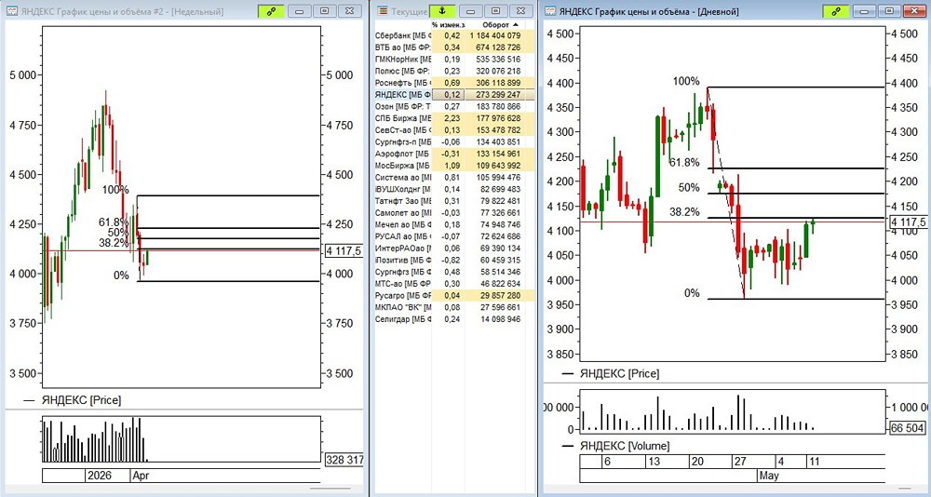Viewport: 931px width, 497px height.
Task: Click the turnover value 1 184 404 079
Action: [495, 35]
